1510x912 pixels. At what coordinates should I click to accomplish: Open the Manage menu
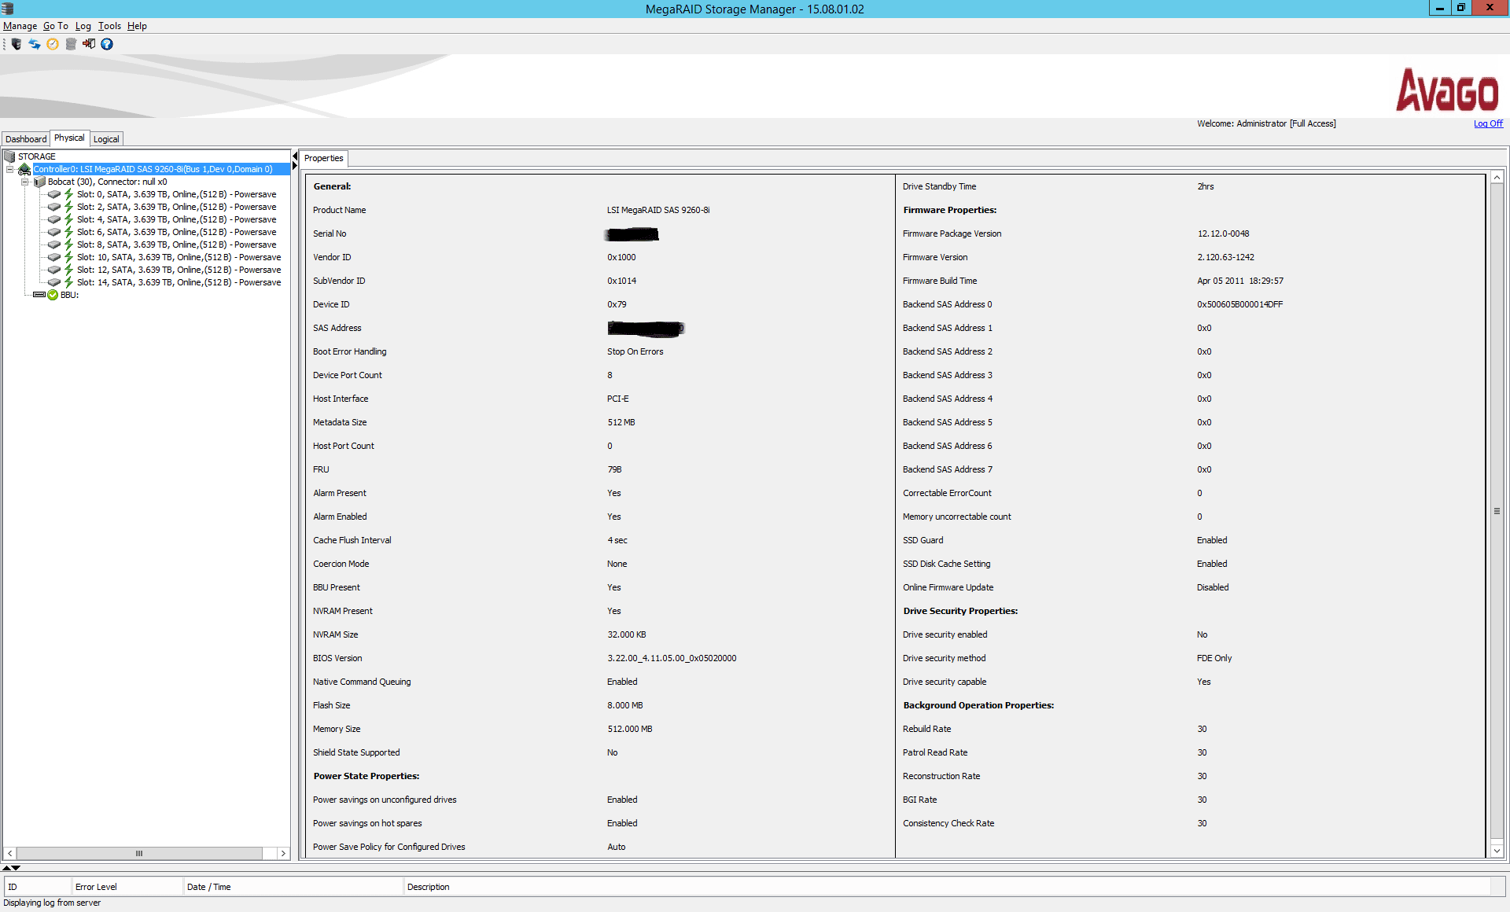pyautogui.click(x=20, y=26)
